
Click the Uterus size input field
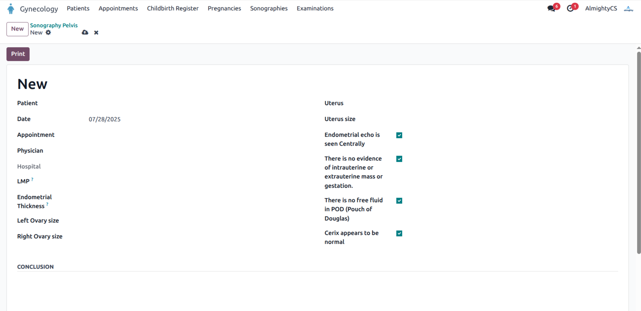tap(507, 119)
